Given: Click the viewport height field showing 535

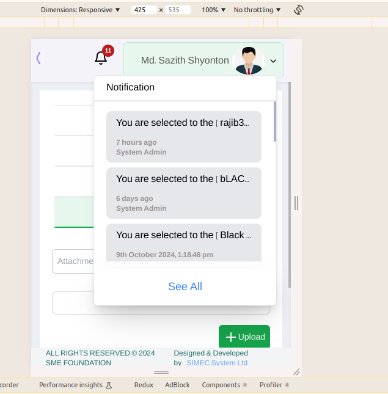Looking at the screenshot, I should coord(178,10).
